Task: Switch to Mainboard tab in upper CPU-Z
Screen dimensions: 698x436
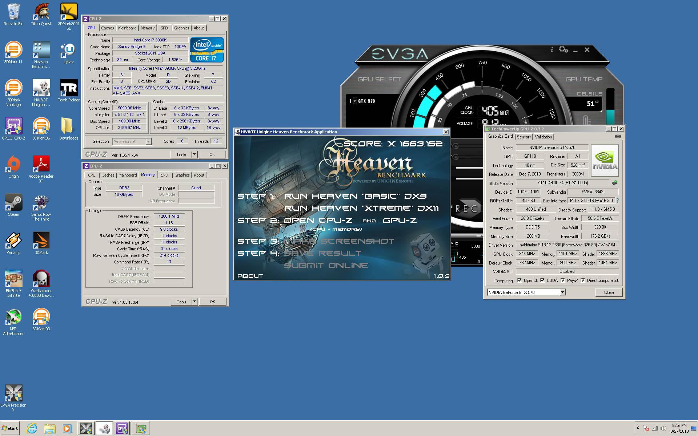Action: [x=127, y=28]
